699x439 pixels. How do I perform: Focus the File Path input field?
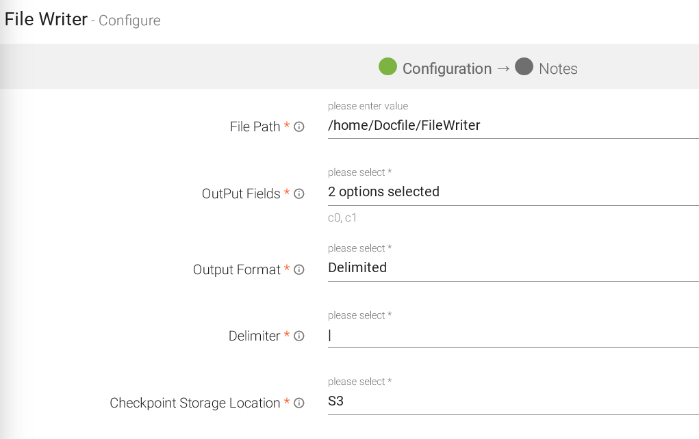(x=513, y=125)
